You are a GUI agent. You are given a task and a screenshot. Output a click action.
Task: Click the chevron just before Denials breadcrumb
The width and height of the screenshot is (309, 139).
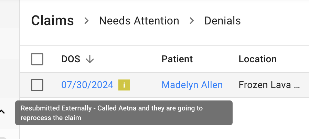(x=192, y=21)
